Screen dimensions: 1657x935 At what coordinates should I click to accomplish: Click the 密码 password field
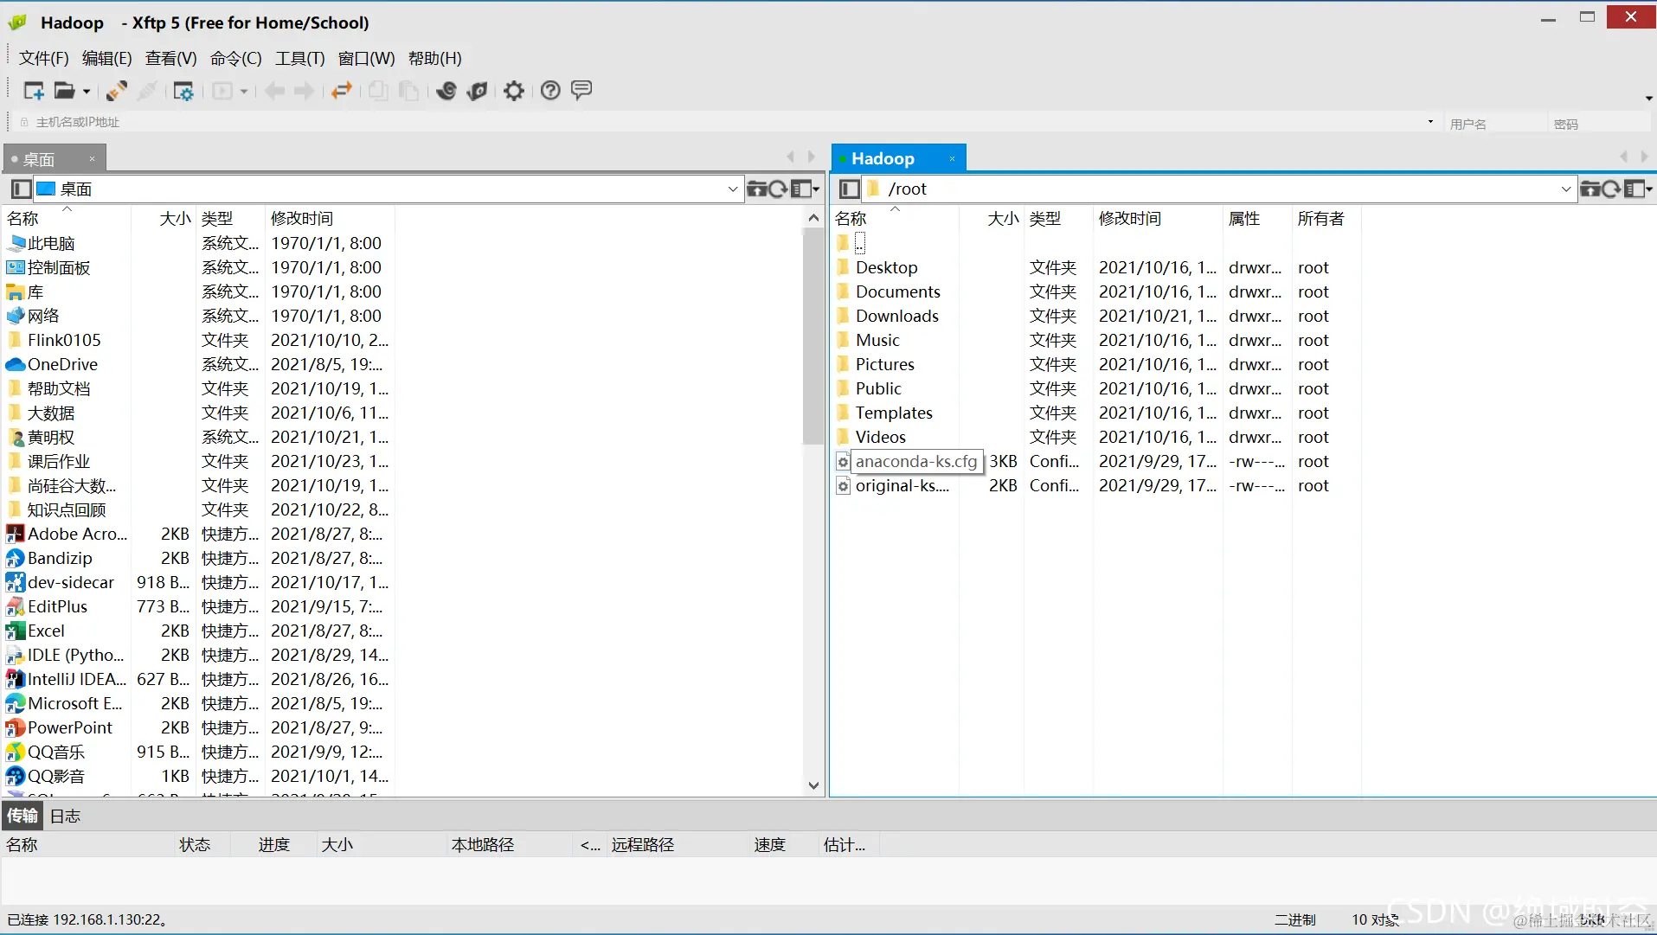click(1599, 124)
